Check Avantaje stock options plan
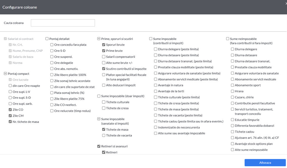 coord(233,144)
